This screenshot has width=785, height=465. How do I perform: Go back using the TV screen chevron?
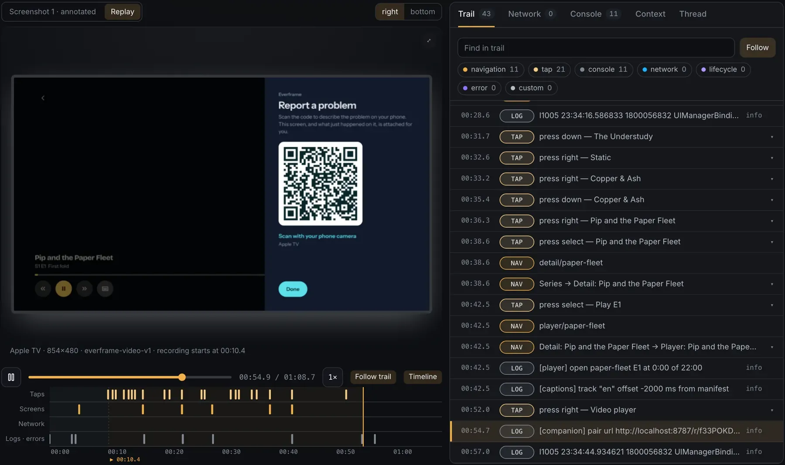click(x=43, y=98)
